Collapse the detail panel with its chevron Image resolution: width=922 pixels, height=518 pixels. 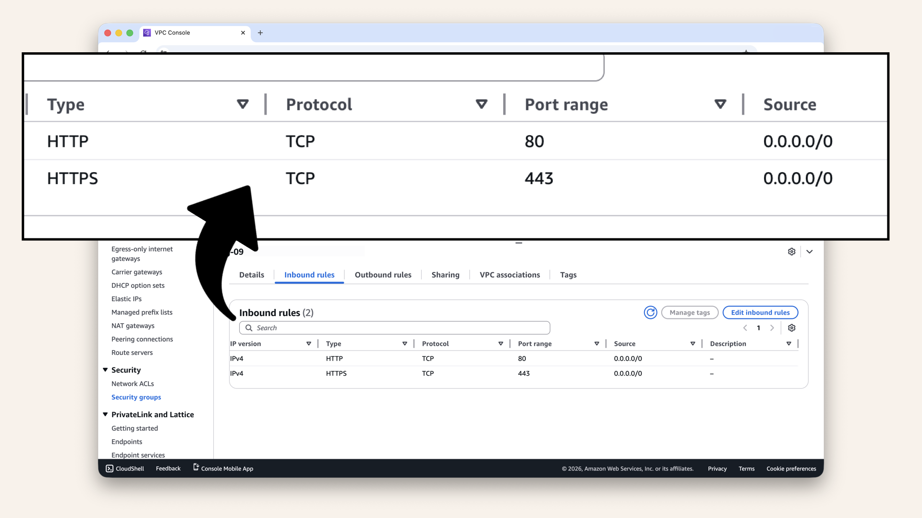point(810,251)
